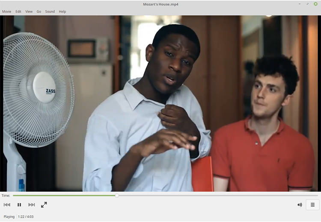Skip to the previous chapter or movie
This screenshot has width=321, height=222.
click(x=7, y=204)
